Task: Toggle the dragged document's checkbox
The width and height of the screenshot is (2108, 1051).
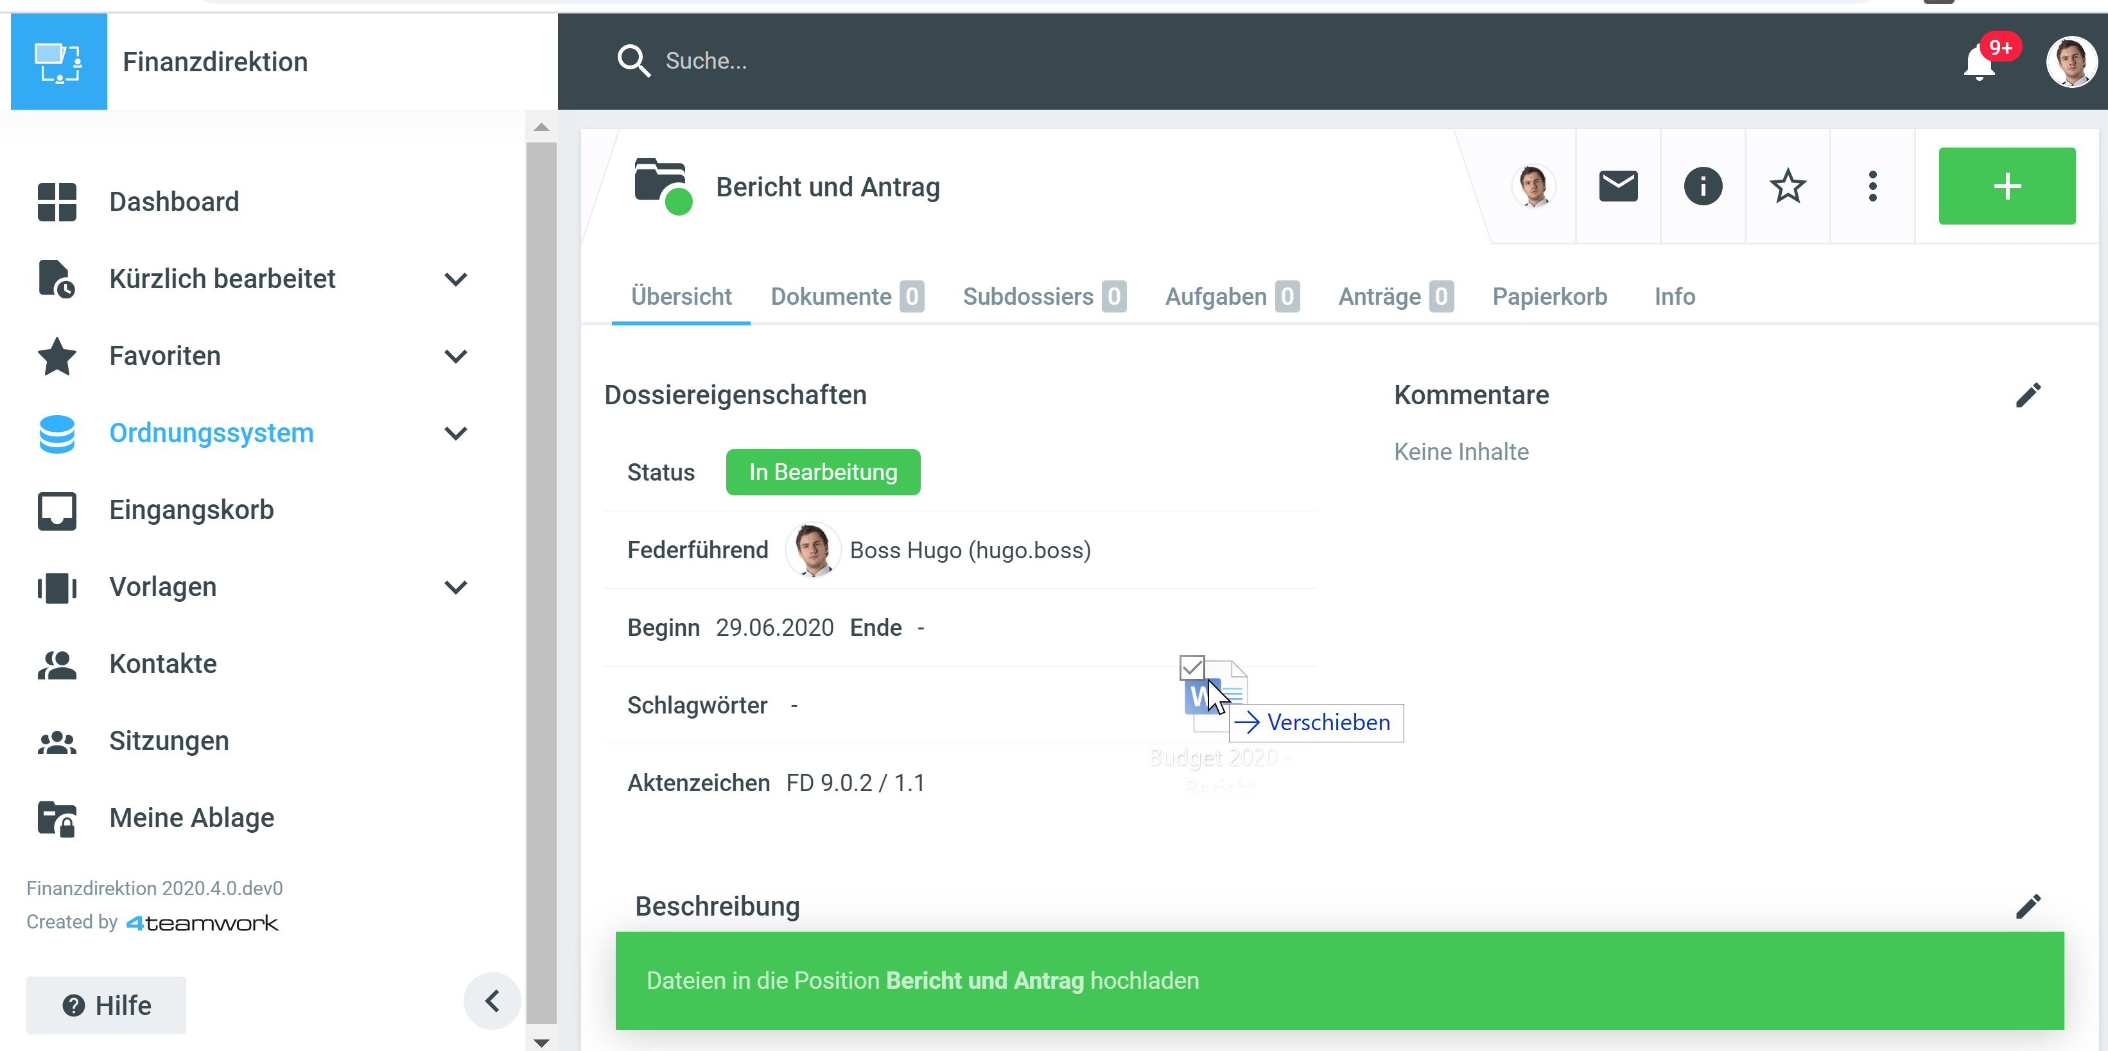Action: coord(1192,667)
